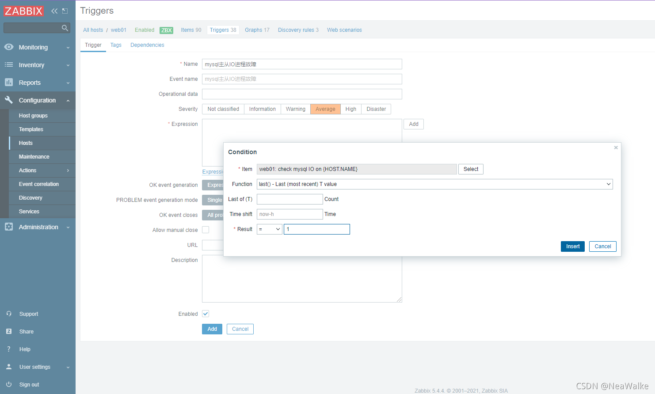Click the ZBX availability badge
655x394 pixels.
coord(167,30)
